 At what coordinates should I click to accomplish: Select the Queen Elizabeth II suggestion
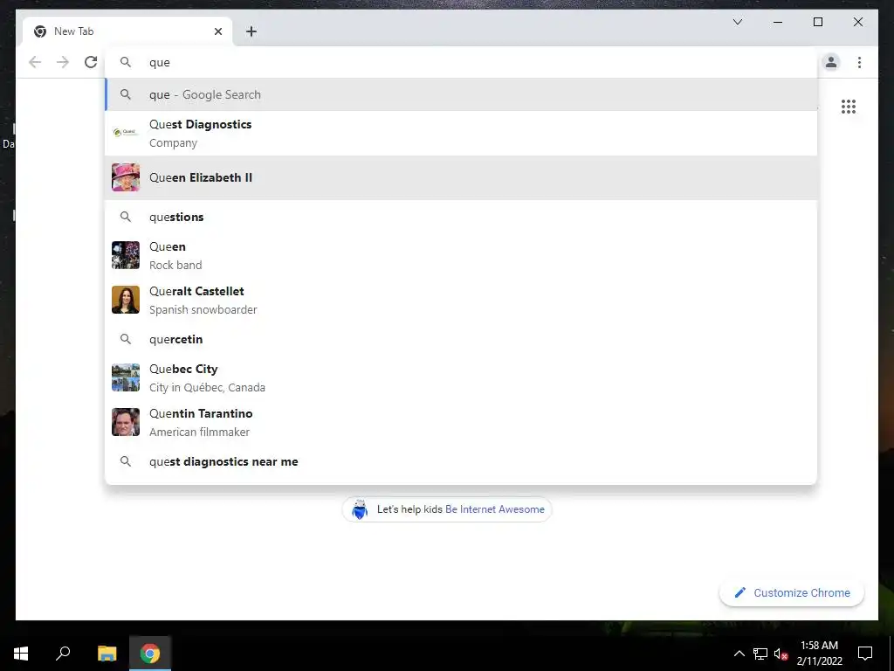pos(461,177)
